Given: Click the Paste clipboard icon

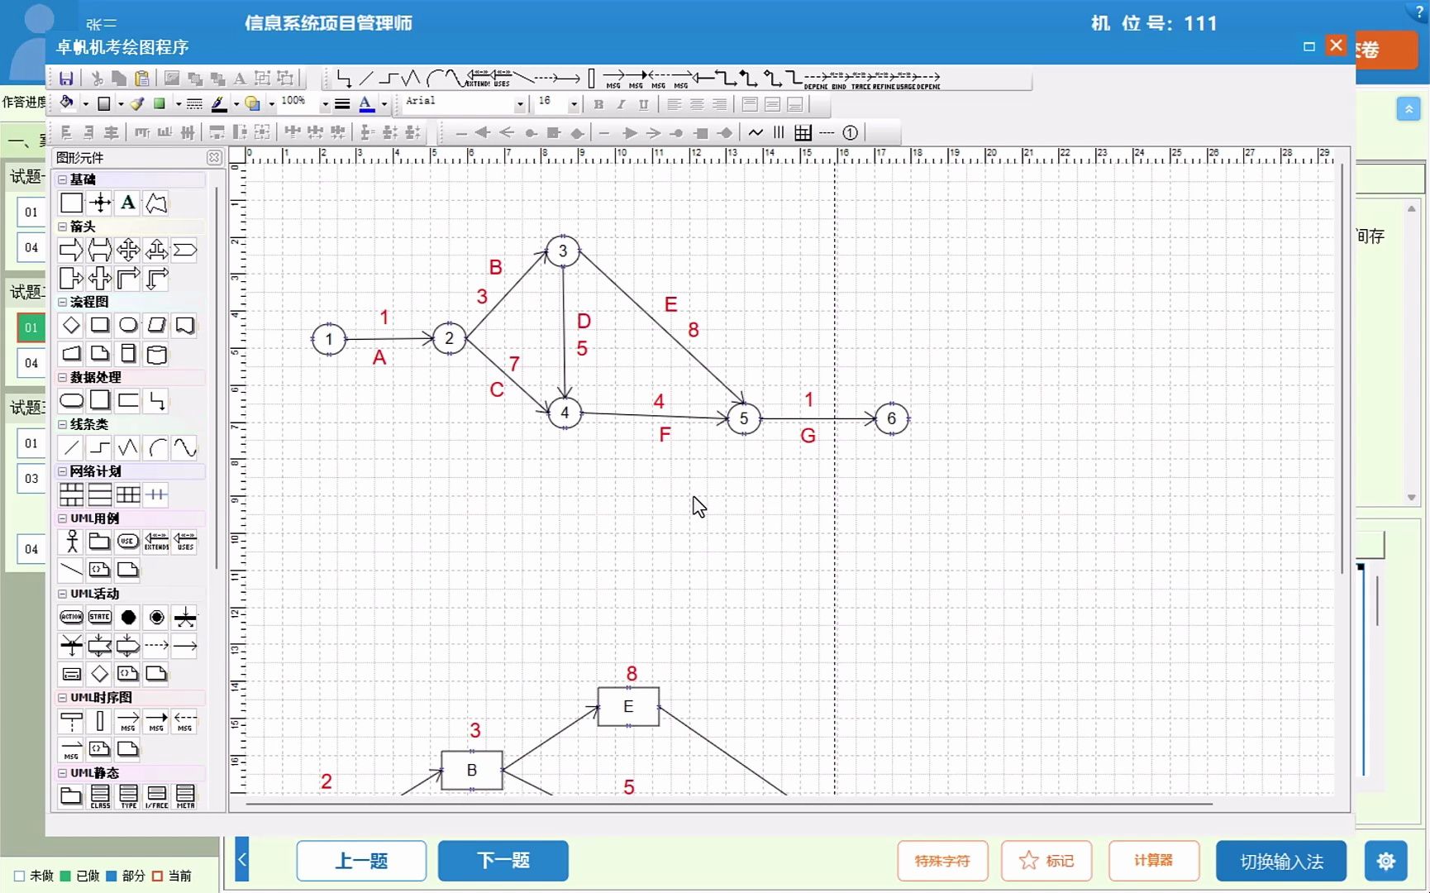Looking at the screenshot, I should [x=142, y=79].
